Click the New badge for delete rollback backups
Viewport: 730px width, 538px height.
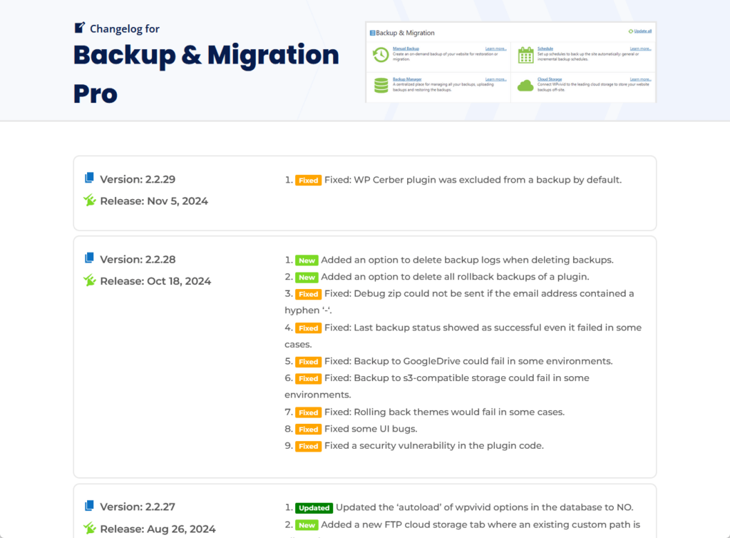point(307,277)
